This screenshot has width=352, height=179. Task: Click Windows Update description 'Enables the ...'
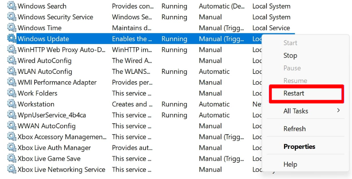132,39
